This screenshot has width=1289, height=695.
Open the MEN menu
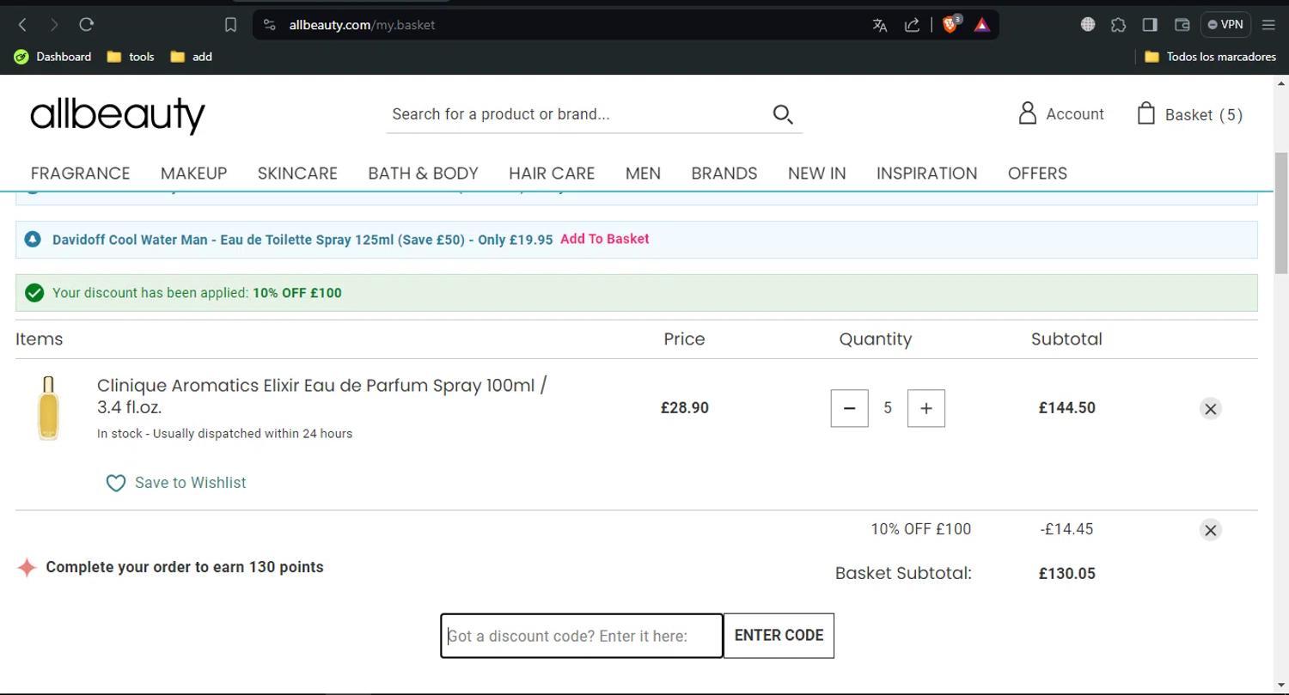pos(643,174)
